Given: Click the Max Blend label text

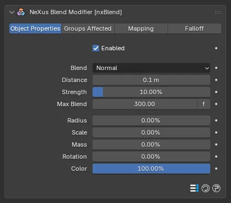Looking at the screenshot, I should click(72, 104).
